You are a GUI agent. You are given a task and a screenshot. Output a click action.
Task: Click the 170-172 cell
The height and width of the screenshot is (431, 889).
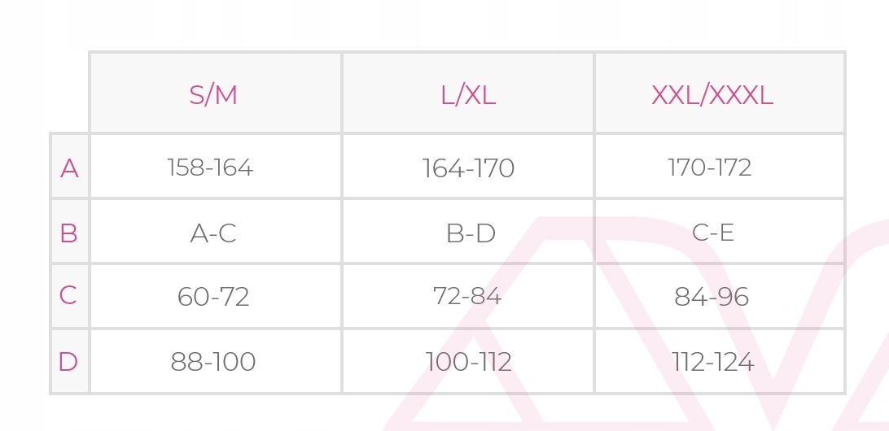point(710,168)
